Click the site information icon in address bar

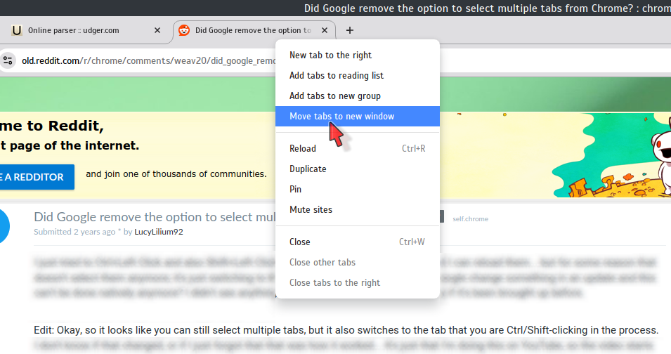(8, 60)
